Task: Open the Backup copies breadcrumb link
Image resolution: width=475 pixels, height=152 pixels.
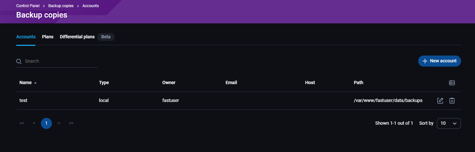Action: coord(61,6)
